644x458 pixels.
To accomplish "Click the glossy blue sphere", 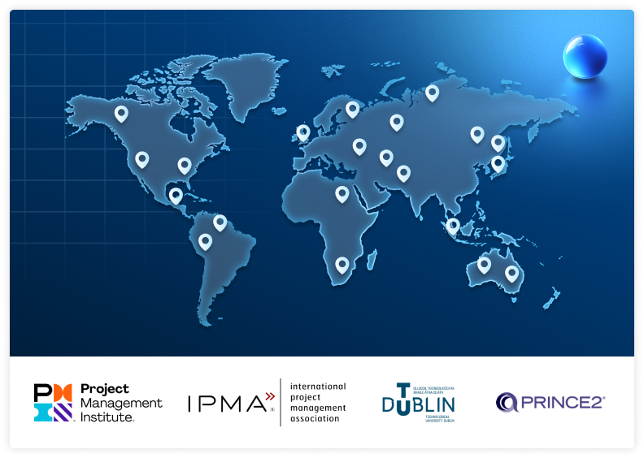I will coord(585,56).
